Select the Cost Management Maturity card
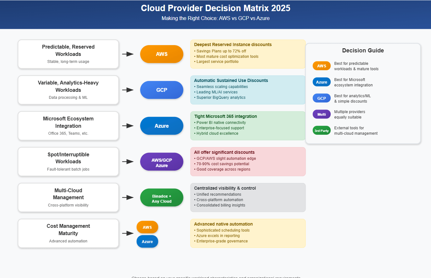 click(x=68, y=233)
